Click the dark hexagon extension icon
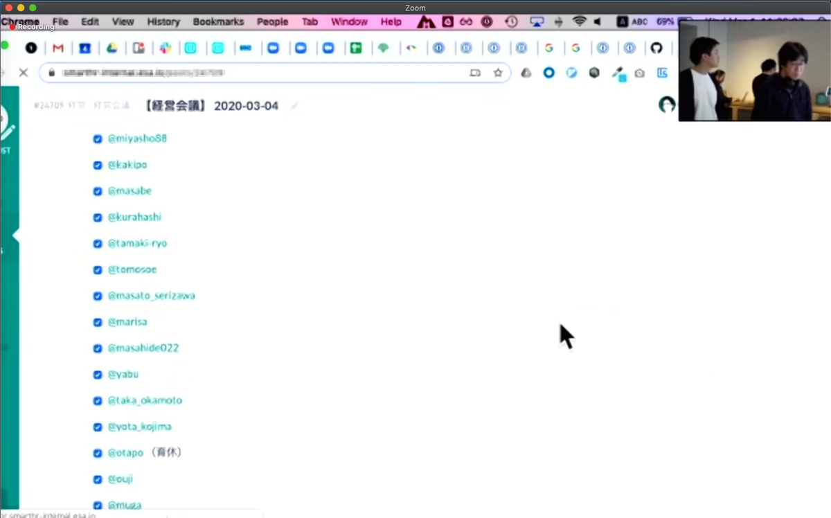 pyautogui.click(x=594, y=73)
